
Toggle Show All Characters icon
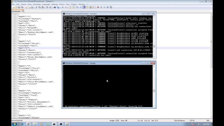[80, 7]
